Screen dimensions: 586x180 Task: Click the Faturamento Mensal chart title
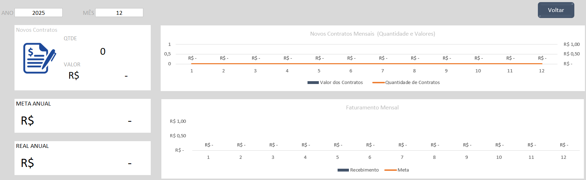click(x=372, y=108)
